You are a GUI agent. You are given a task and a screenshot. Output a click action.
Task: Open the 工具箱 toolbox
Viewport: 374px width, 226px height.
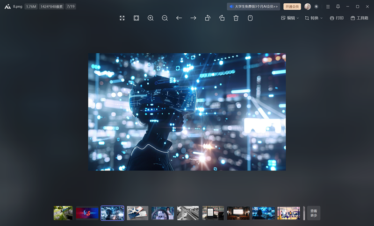click(359, 18)
